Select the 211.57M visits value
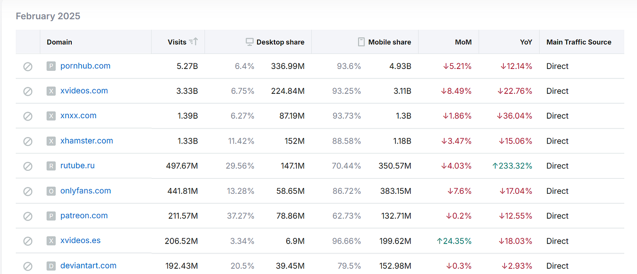637x274 pixels. [x=183, y=216]
